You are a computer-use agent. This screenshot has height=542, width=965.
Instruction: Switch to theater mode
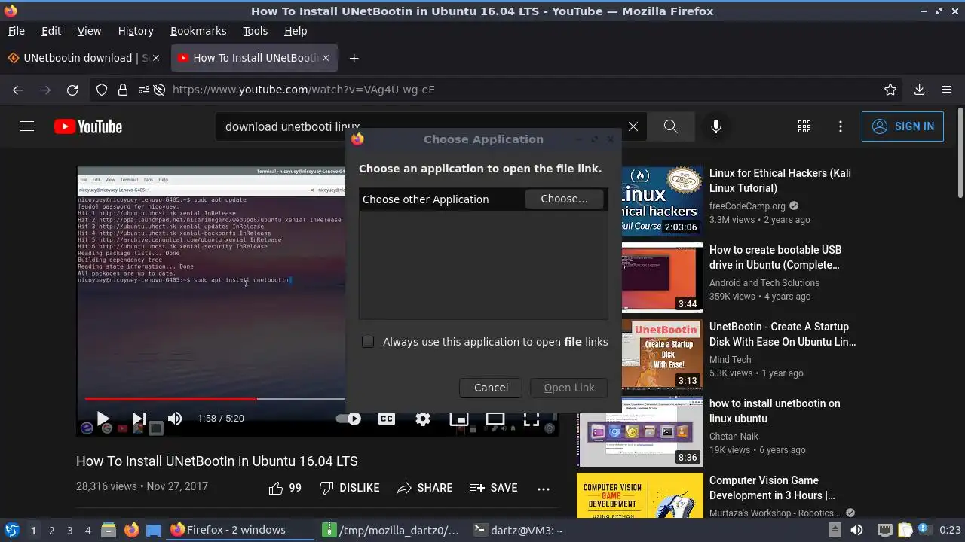(495, 419)
